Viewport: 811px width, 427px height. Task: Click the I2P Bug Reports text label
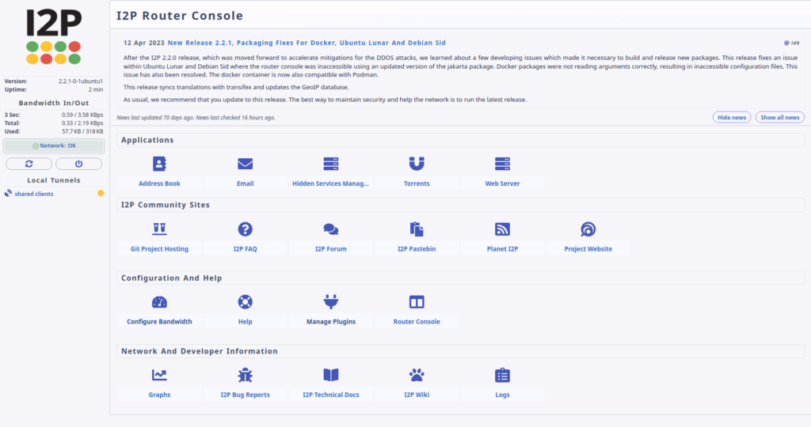(x=246, y=395)
